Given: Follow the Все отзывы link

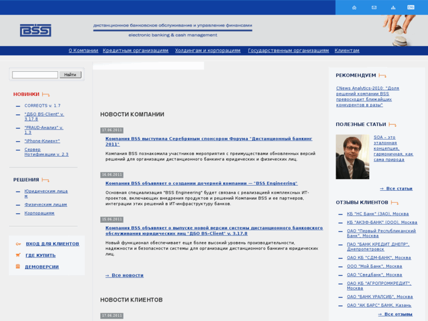Looking at the screenshot, I should click(x=395, y=314).
